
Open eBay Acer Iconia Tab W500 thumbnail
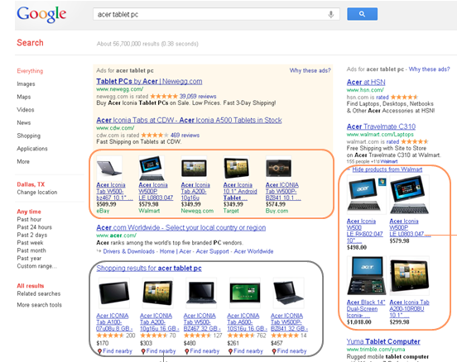click(109, 169)
